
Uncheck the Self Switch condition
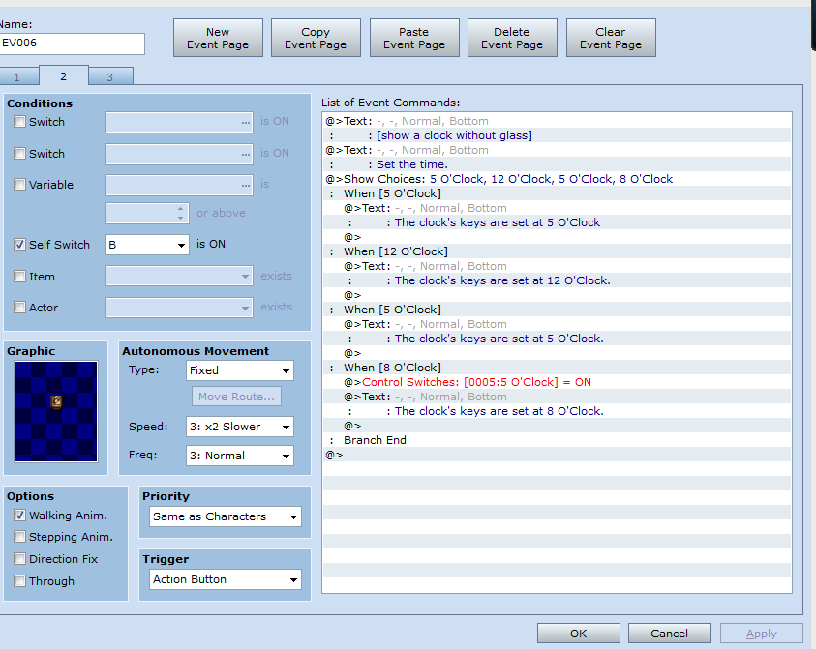point(19,245)
